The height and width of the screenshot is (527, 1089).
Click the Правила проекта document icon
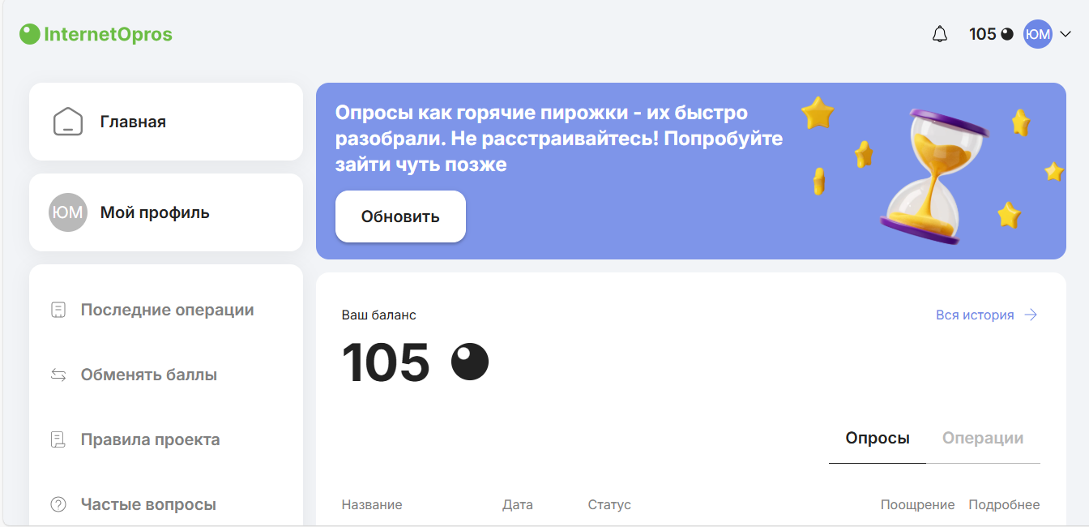coord(58,439)
